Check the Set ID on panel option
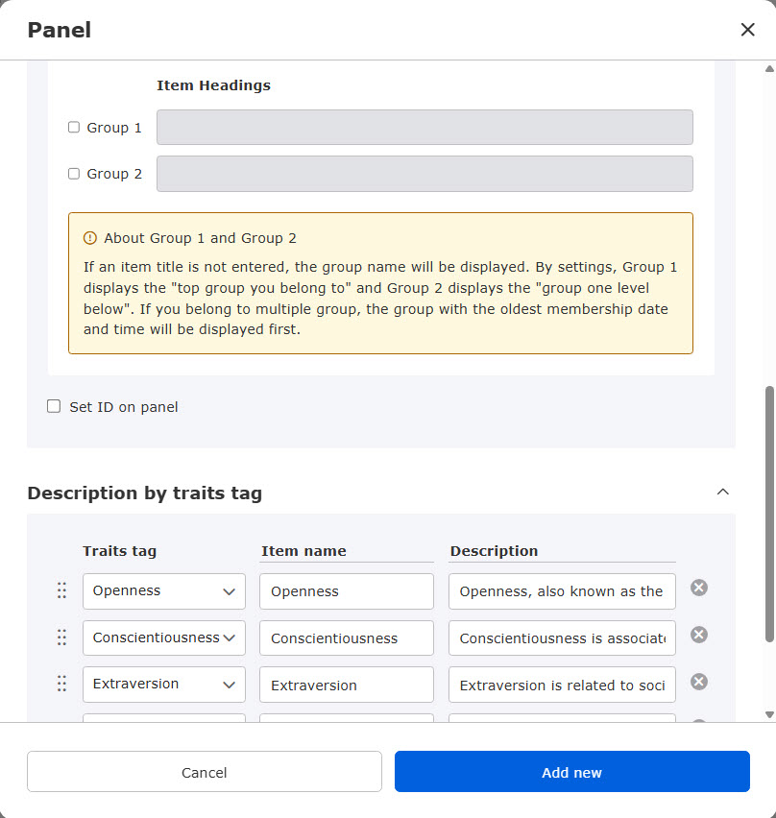776x818 pixels. 54,406
